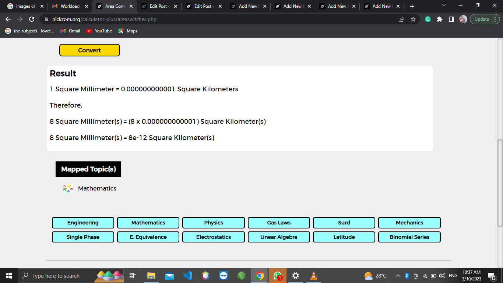
Task: Switch to the Workload Gmail tab
Action: (70, 6)
